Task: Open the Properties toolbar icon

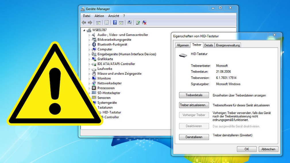Action: [x=107, y=23]
